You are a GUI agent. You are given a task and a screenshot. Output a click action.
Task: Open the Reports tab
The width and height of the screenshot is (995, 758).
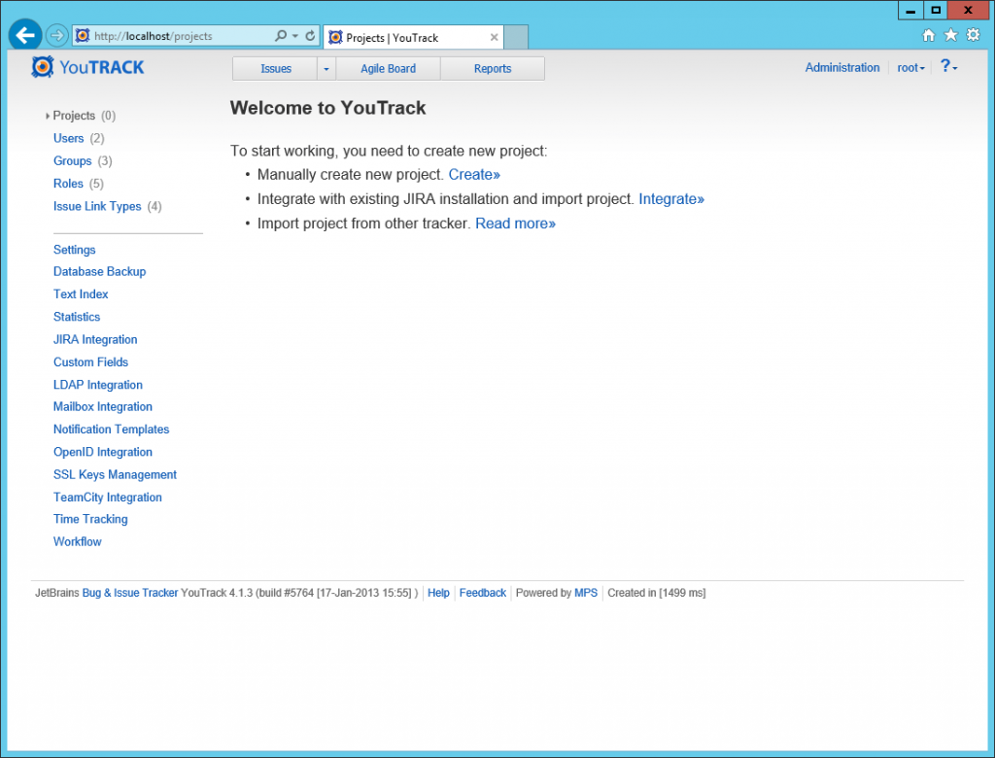[x=493, y=69]
